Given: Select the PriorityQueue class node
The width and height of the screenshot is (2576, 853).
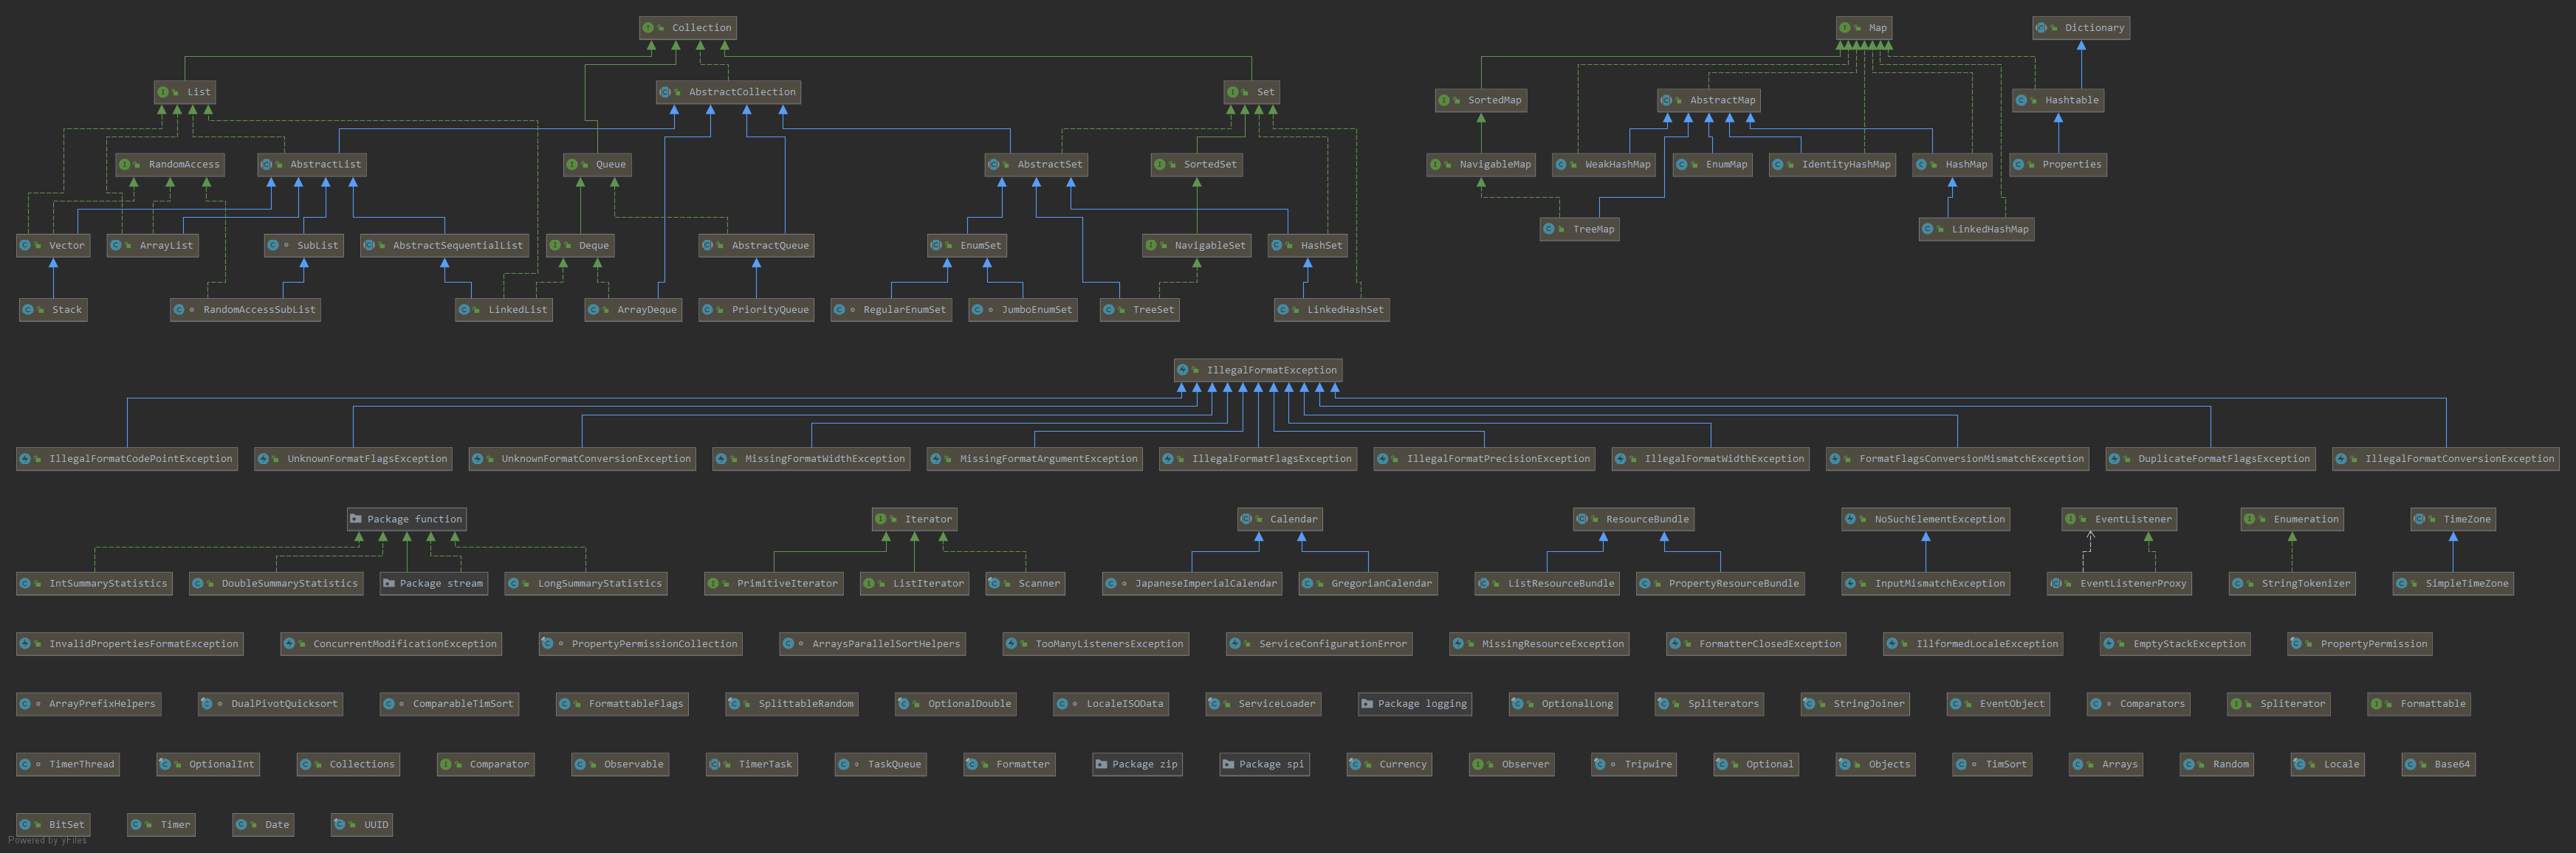Looking at the screenshot, I should coord(756,310).
